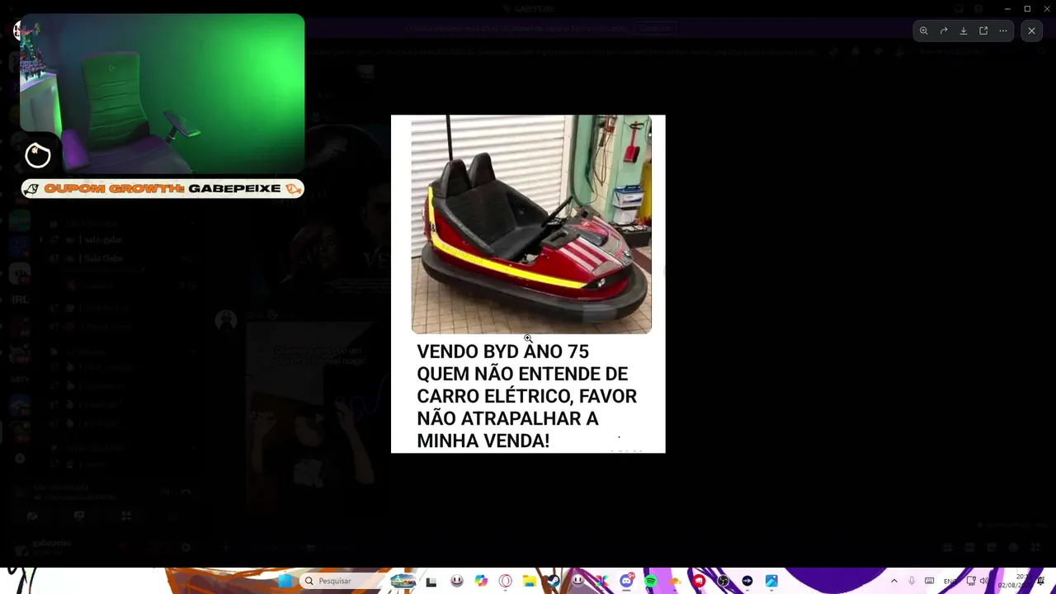
Task: Close the image viewer overlay
Action: pos(1031,31)
